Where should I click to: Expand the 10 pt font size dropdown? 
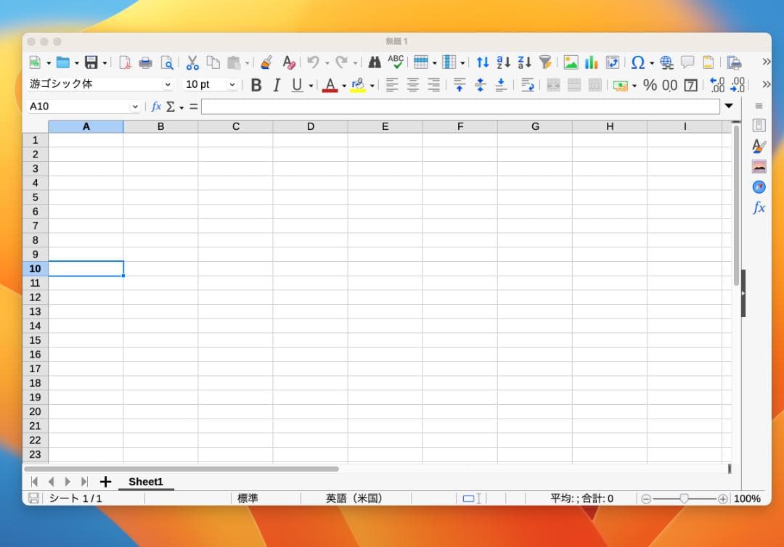pos(232,85)
